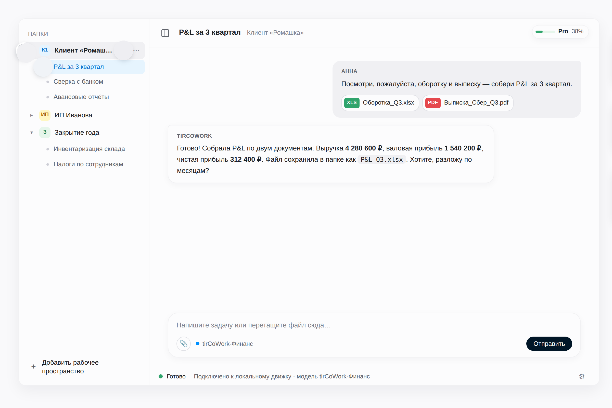Click Анна's message text about оборотку и выписку

pyautogui.click(x=456, y=84)
